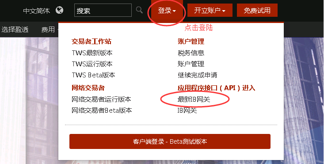The width and height of the screenshot is (324, 164).
Task: Click the 应用程序接口（API）进入 heading
Action: 216,88
